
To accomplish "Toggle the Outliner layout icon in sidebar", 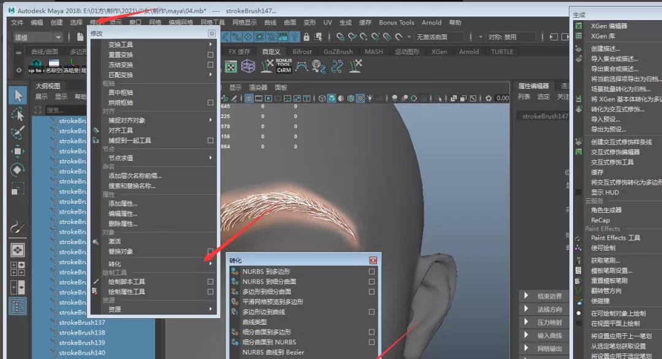I will 18,306.
